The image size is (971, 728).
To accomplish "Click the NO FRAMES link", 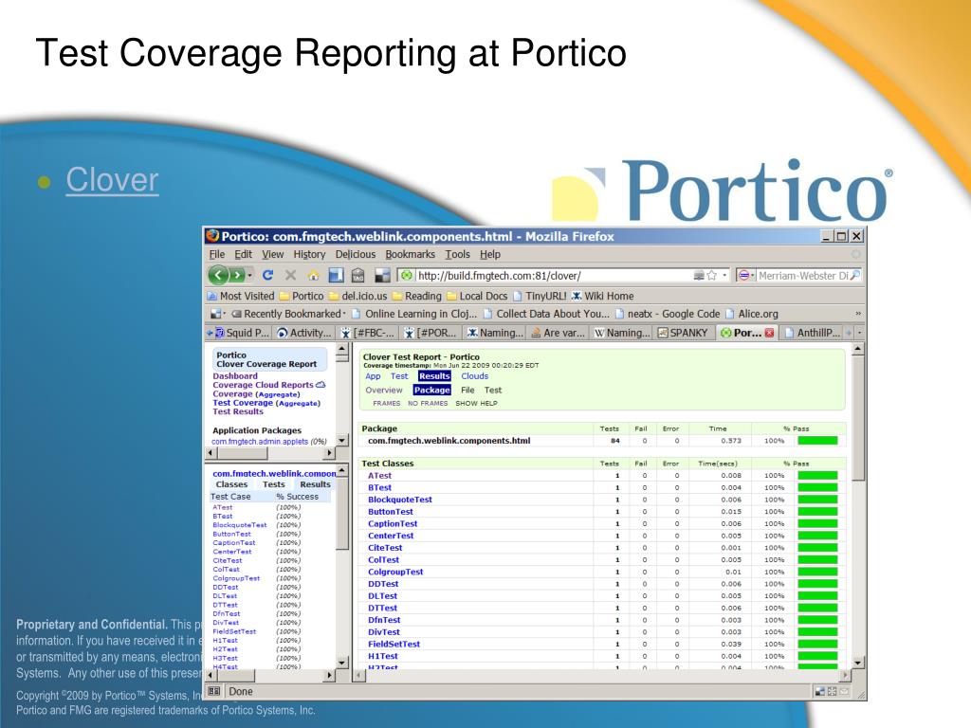I will 428,403.
